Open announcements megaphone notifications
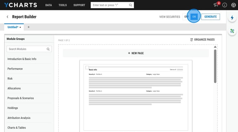This screenshot has height=132, width=238. [x=216, y=5]
